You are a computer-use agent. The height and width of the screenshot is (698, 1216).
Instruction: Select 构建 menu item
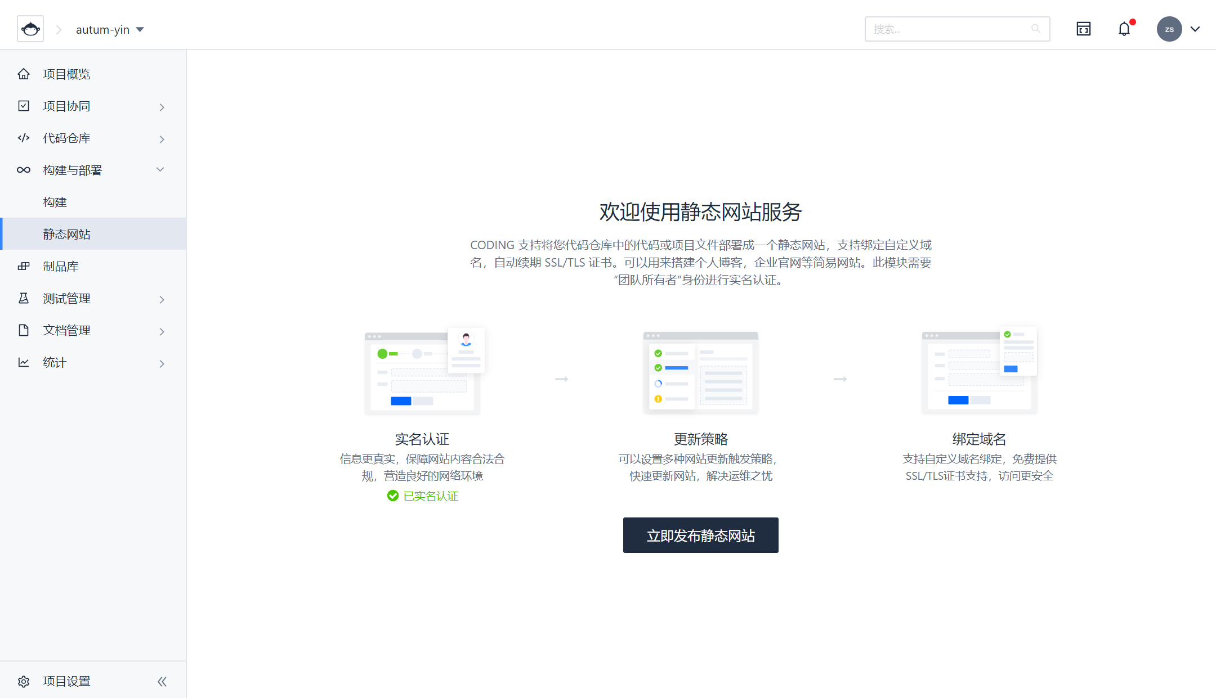[x=55, y=202]
